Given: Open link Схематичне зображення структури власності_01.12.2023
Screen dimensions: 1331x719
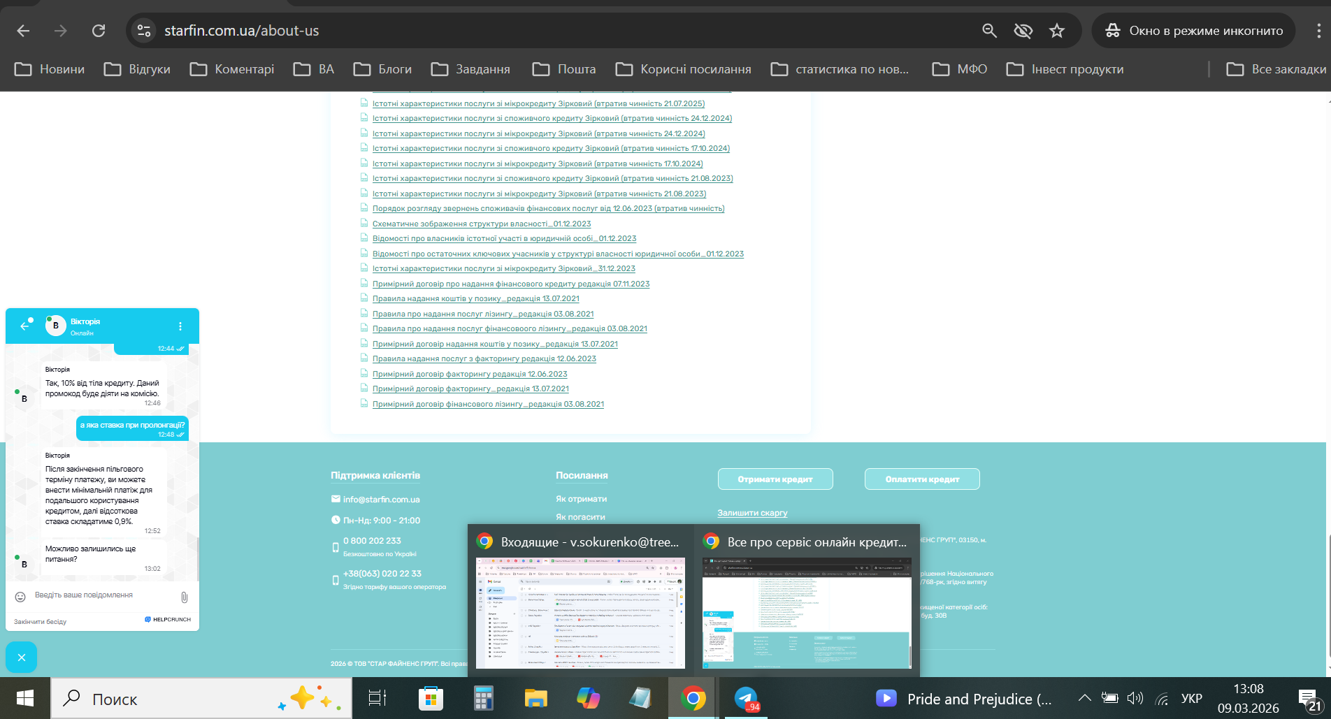Looking at the screenshot, I should click(482, 224).
